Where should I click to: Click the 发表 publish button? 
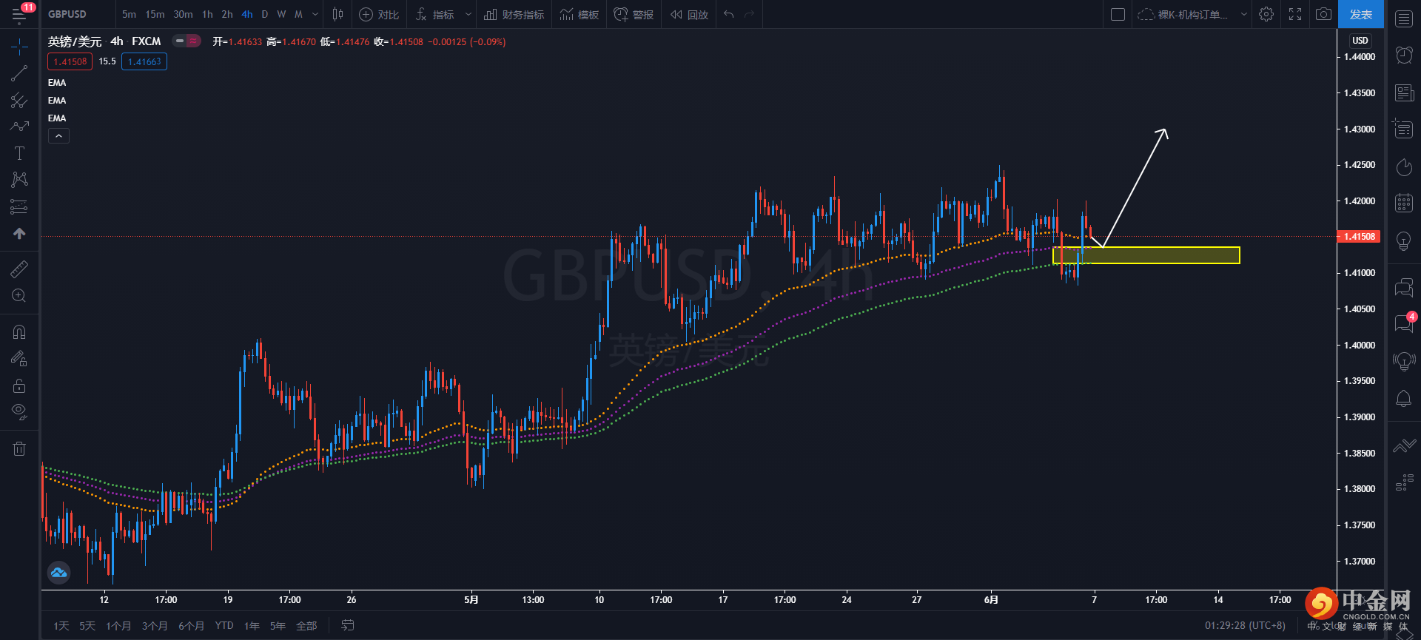pyautogui.click(x=1360, y=14)
